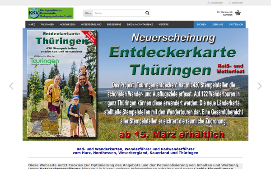The image size is (271, 169).
Task: Go to previous slide with left arrow
Action: [11, 86]
